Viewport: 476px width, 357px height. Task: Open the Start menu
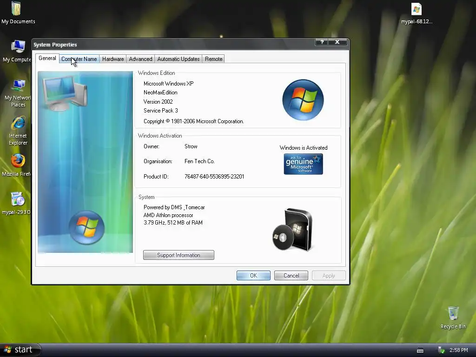click(20, 350)
